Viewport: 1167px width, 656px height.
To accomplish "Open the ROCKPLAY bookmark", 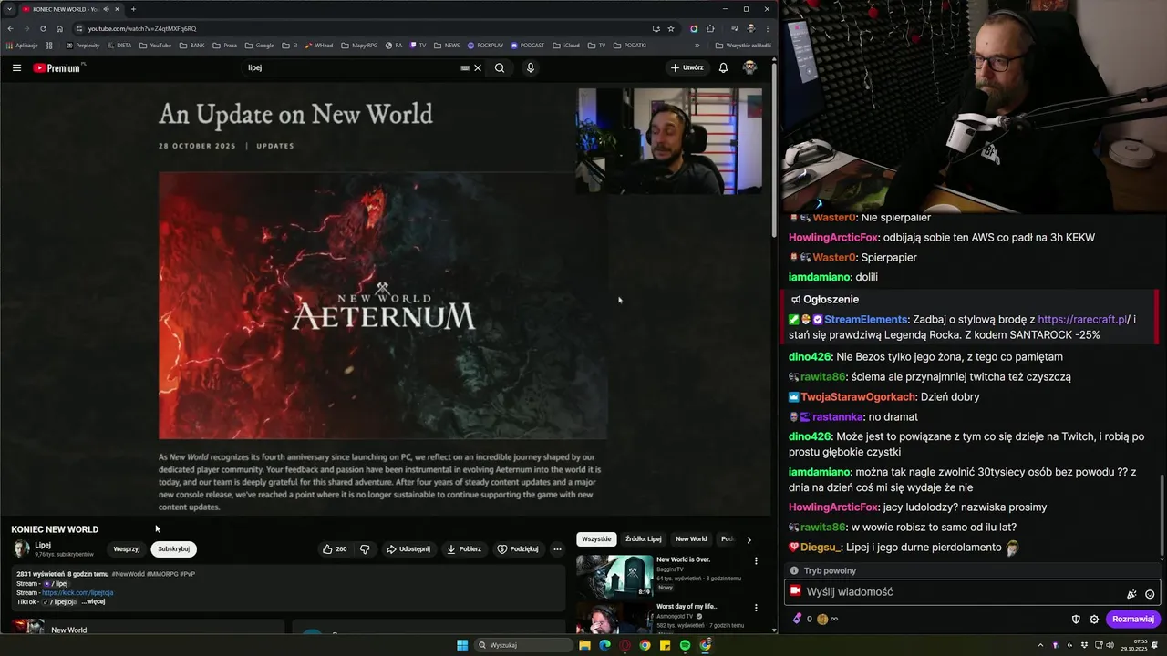I will tap(485, 46).
